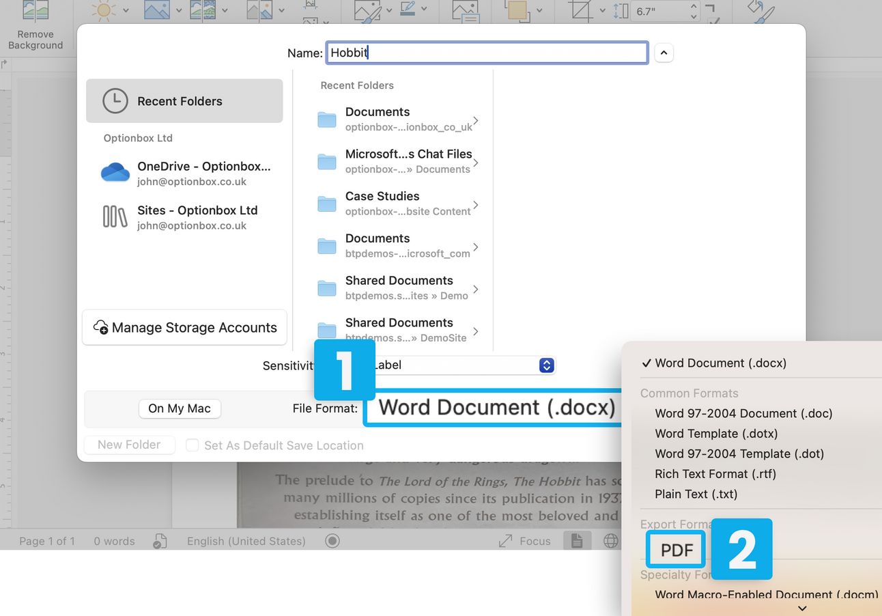Viewport: 882px width, 616px height.
Task: Open the picture Corrections sun icon
Action: point(104,10)
